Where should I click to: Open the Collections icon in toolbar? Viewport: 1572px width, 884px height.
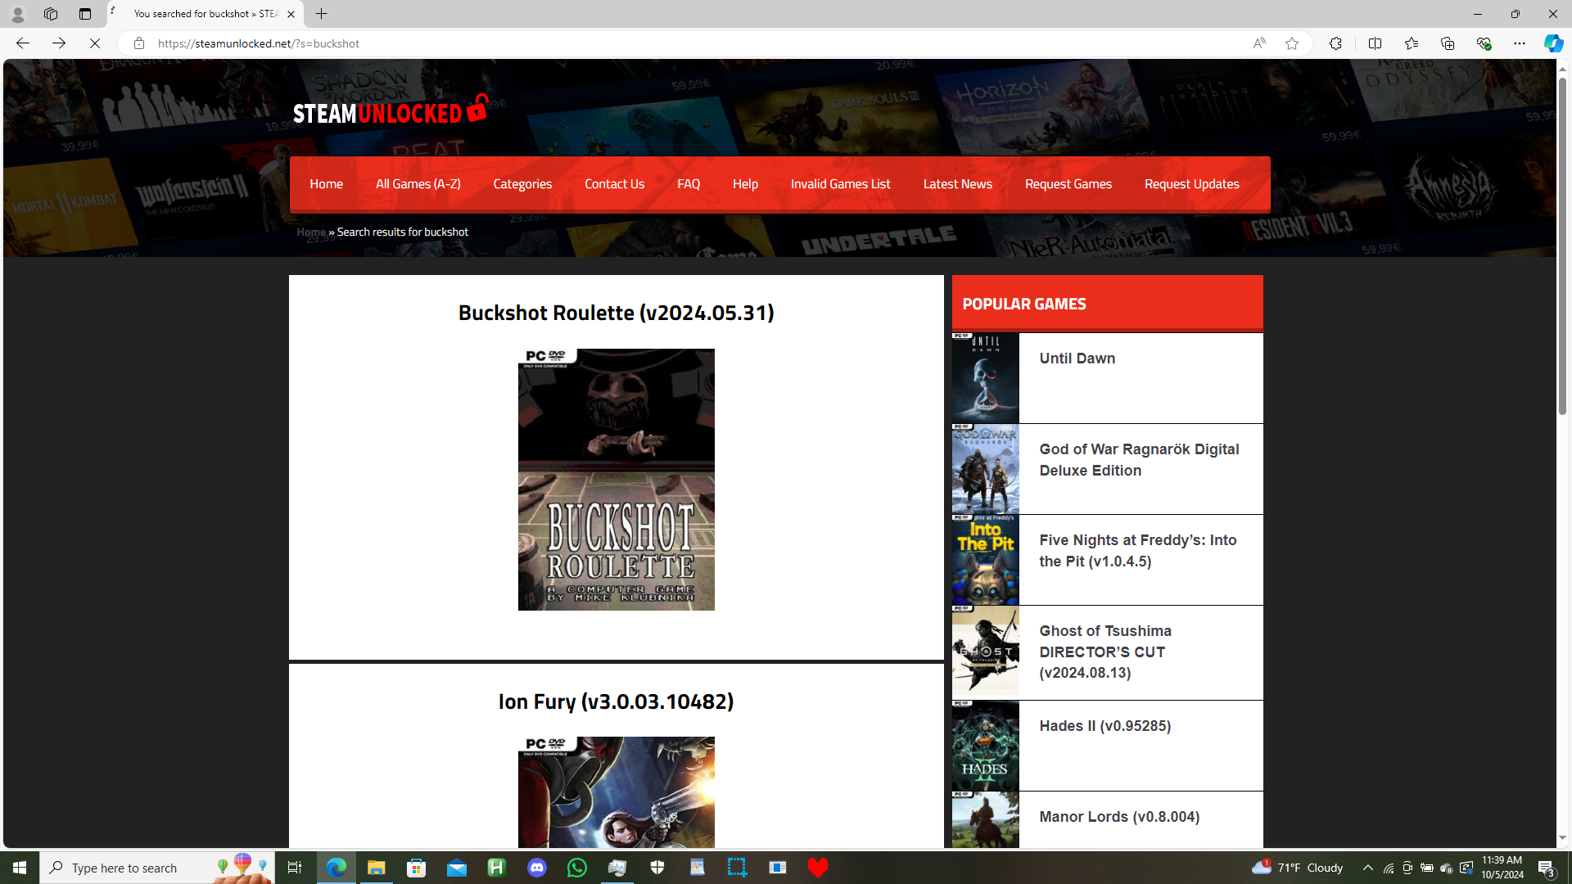[1447, 43]
